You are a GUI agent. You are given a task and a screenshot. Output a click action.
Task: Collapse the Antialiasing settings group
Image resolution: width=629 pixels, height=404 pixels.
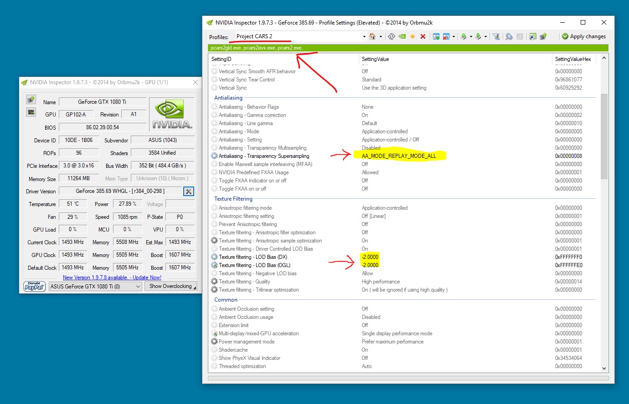click(x=228, y=98)
